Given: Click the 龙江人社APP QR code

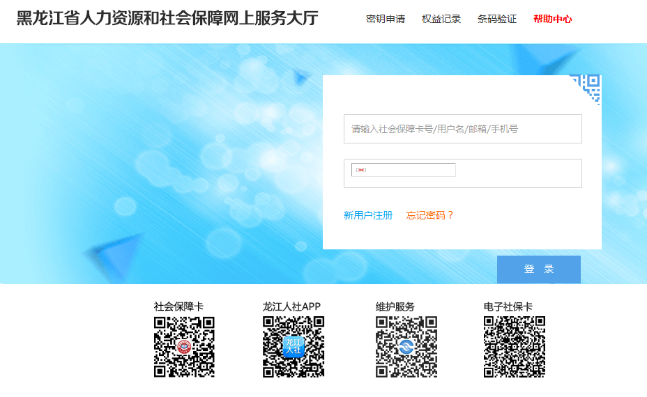Looking at the screenshot, I should tap(294, 347).
